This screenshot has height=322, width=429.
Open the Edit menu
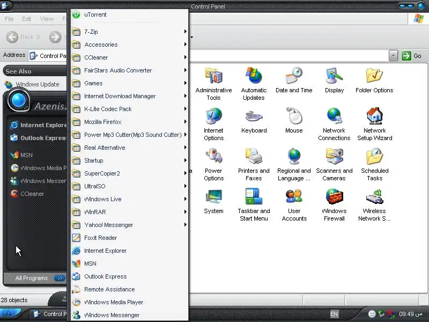pyautogui.click(x=26, y=19)
